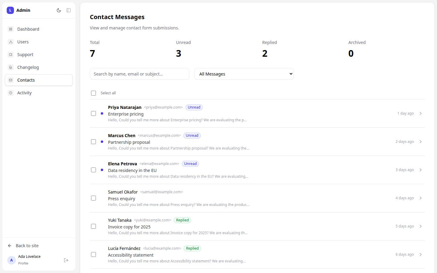Image resolution: width=437 pixels, height=273 pixels.
Task: Click the '4 days ago' timestamp
Action: 405,198
